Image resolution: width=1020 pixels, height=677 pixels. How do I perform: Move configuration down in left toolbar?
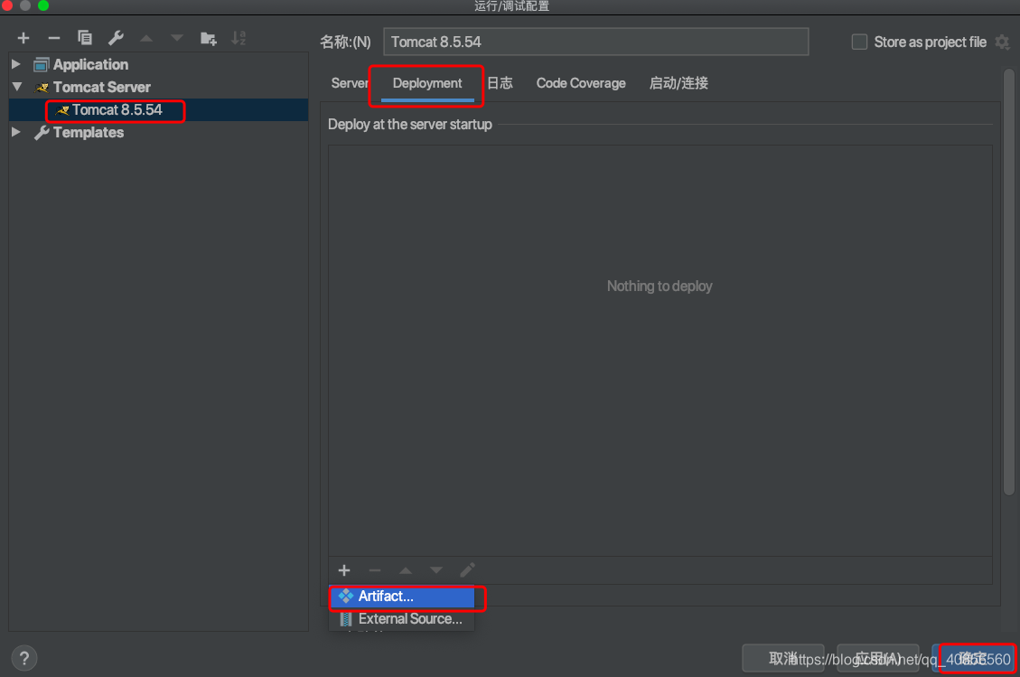coord(177,38)
